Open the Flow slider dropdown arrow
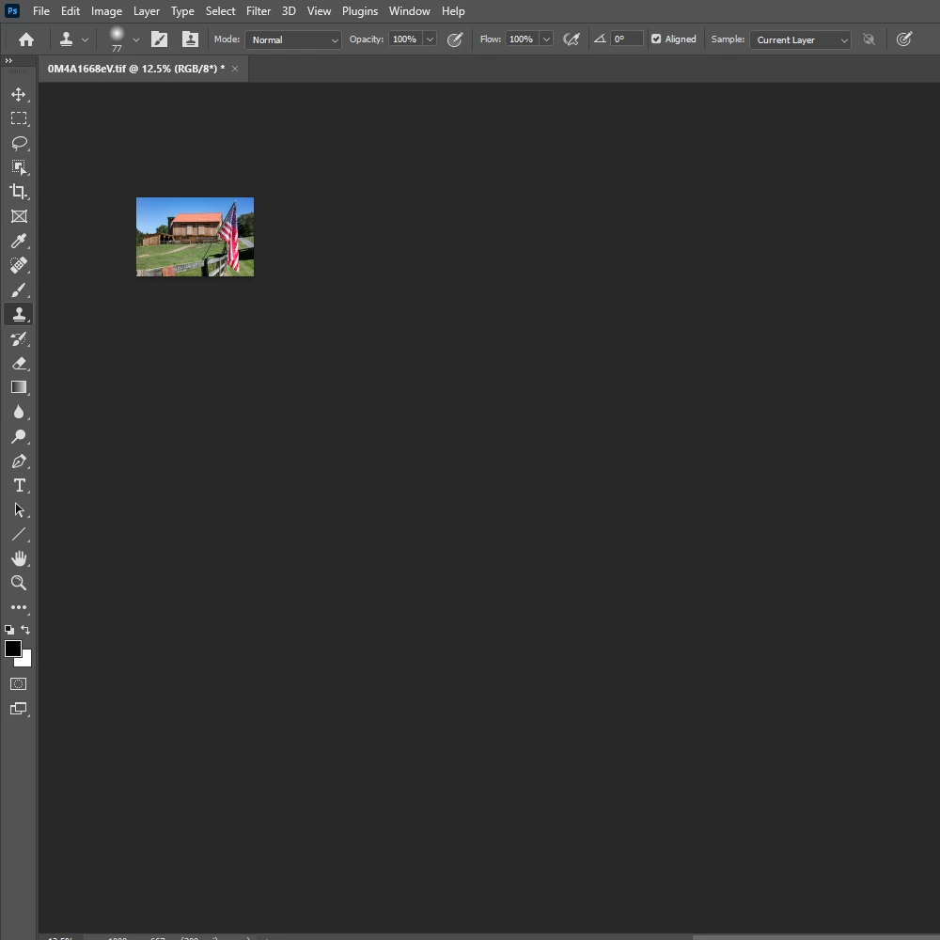The image size is (940, 940). point(546,39)
